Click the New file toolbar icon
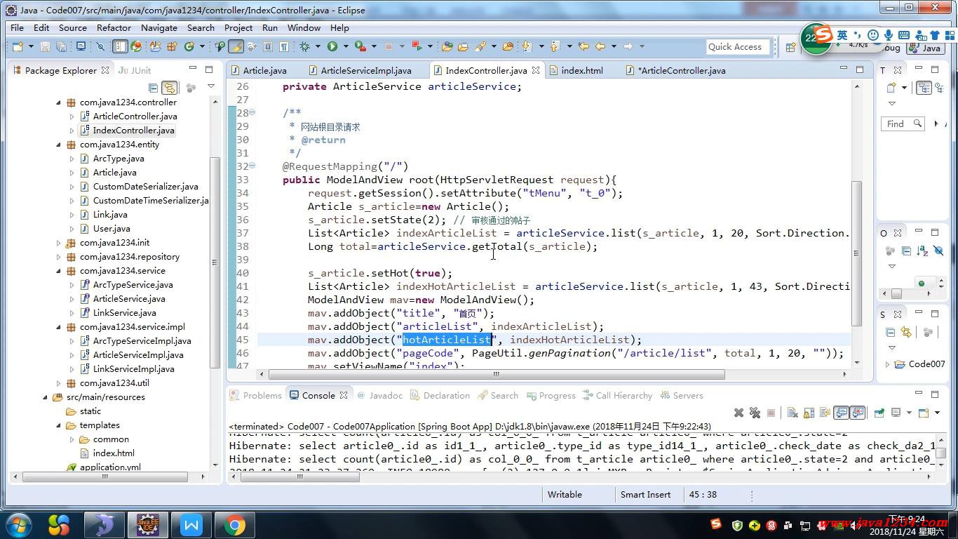 pyautogui.click(x=18, y=46)
